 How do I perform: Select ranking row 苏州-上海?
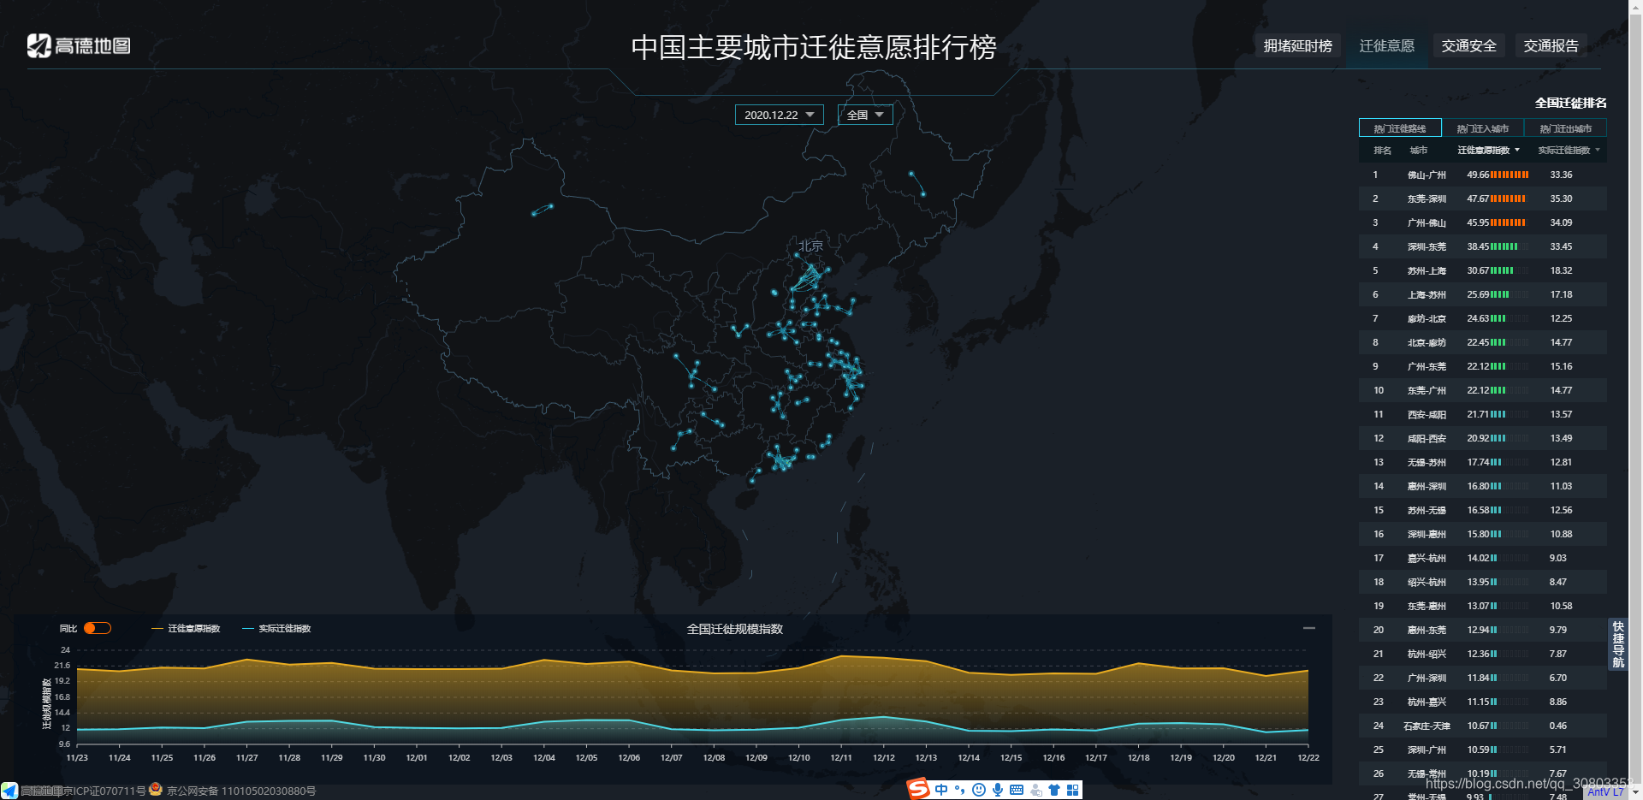point(1483,270)
